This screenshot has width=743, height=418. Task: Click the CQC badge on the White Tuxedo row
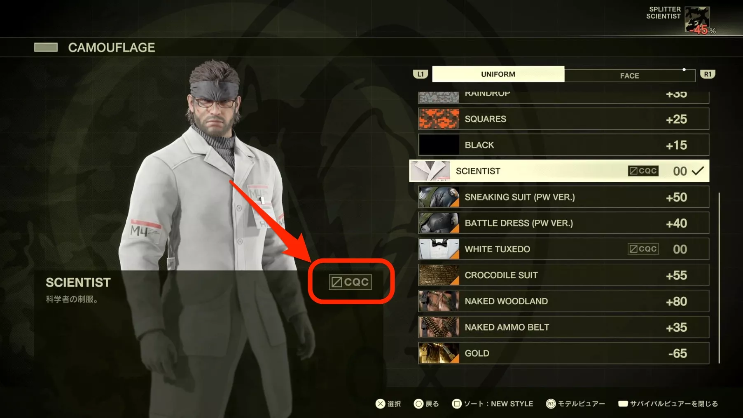643,249
